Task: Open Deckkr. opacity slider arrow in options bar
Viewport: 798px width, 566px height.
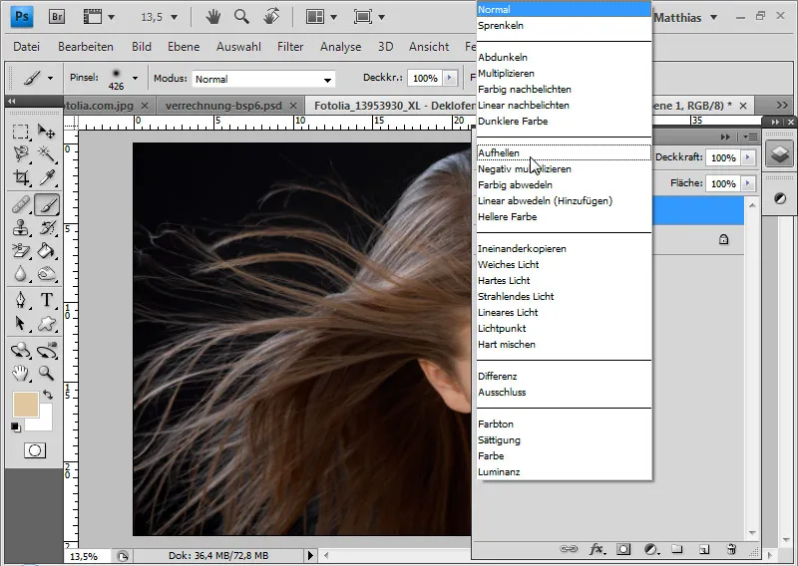Action: pos(450,78)
